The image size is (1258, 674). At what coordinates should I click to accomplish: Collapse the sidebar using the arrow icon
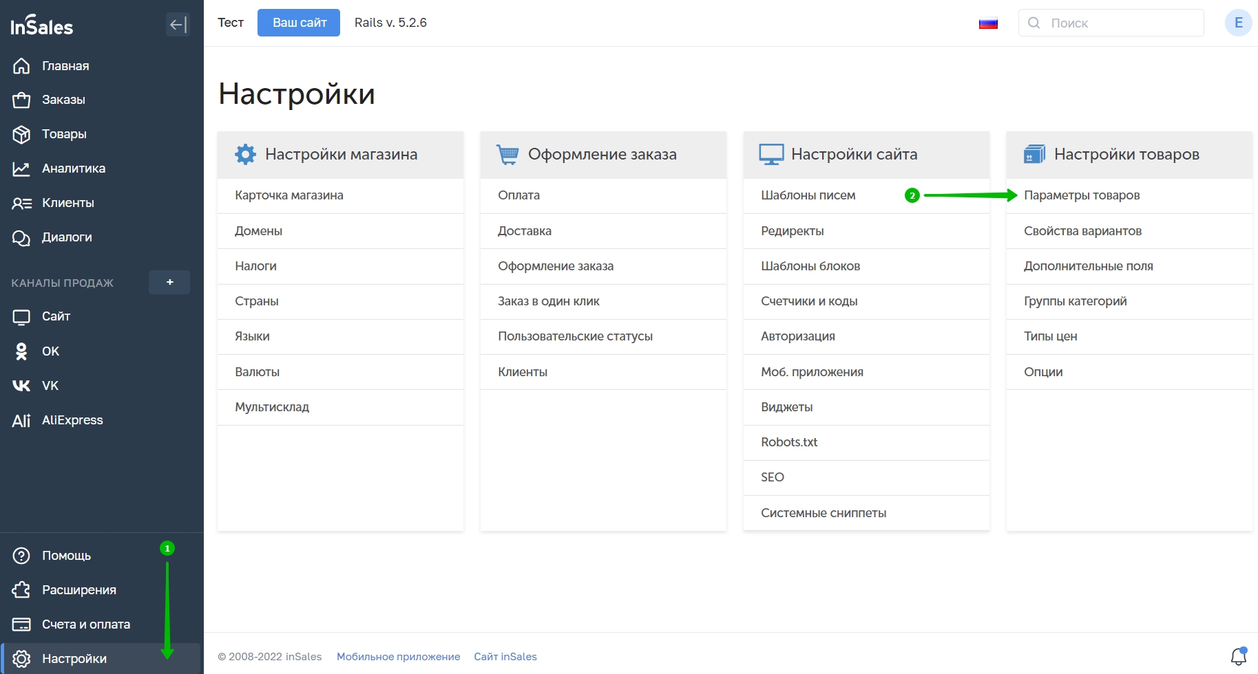(x=178, y=25)
